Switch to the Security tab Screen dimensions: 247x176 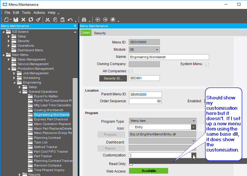pyautogui.click(x=100, y=33)
